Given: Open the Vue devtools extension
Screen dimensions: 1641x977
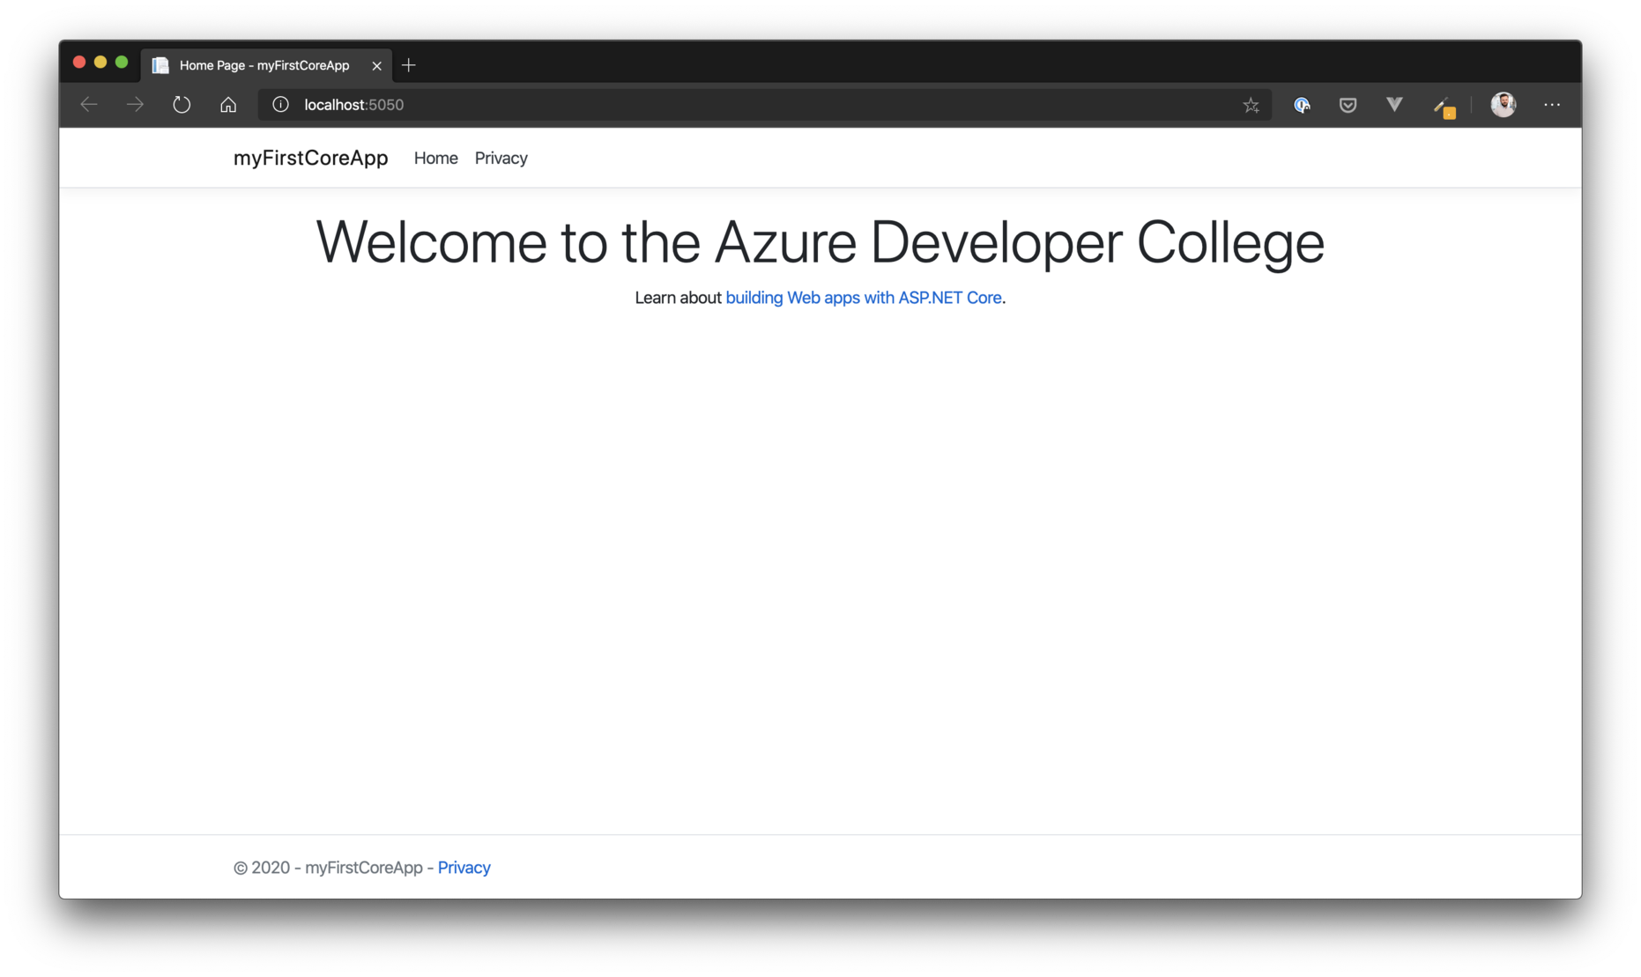Looking at the screenshot, I should [1393, 104].
